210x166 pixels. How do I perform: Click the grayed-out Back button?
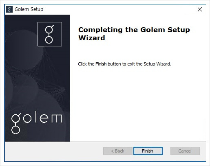(x=118, y=151)
